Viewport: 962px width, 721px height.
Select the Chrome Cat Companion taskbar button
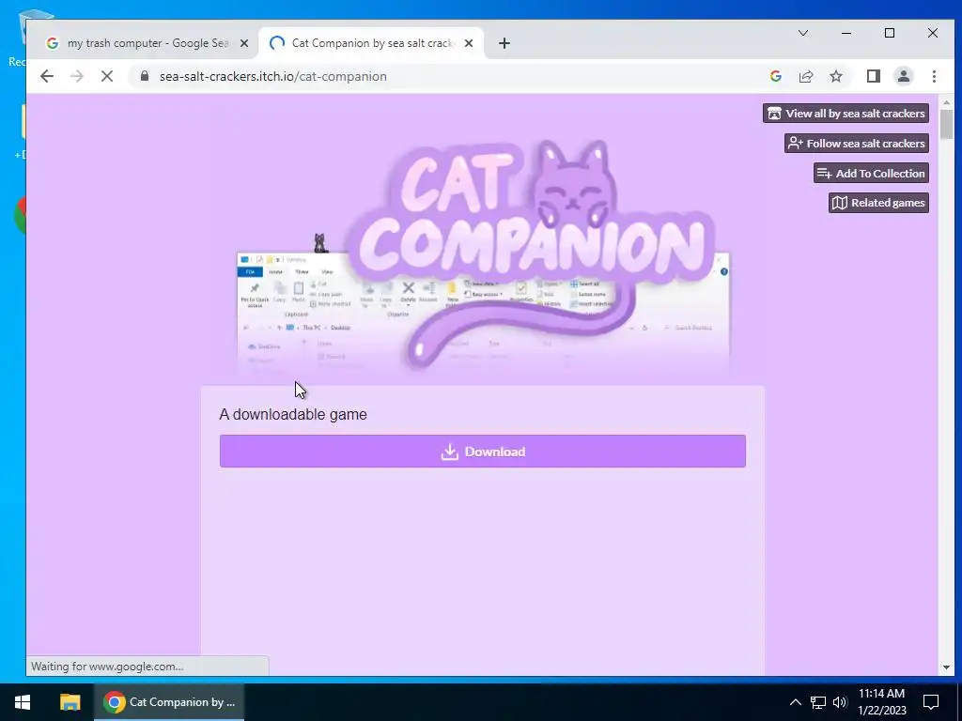(x=169, y=702)
